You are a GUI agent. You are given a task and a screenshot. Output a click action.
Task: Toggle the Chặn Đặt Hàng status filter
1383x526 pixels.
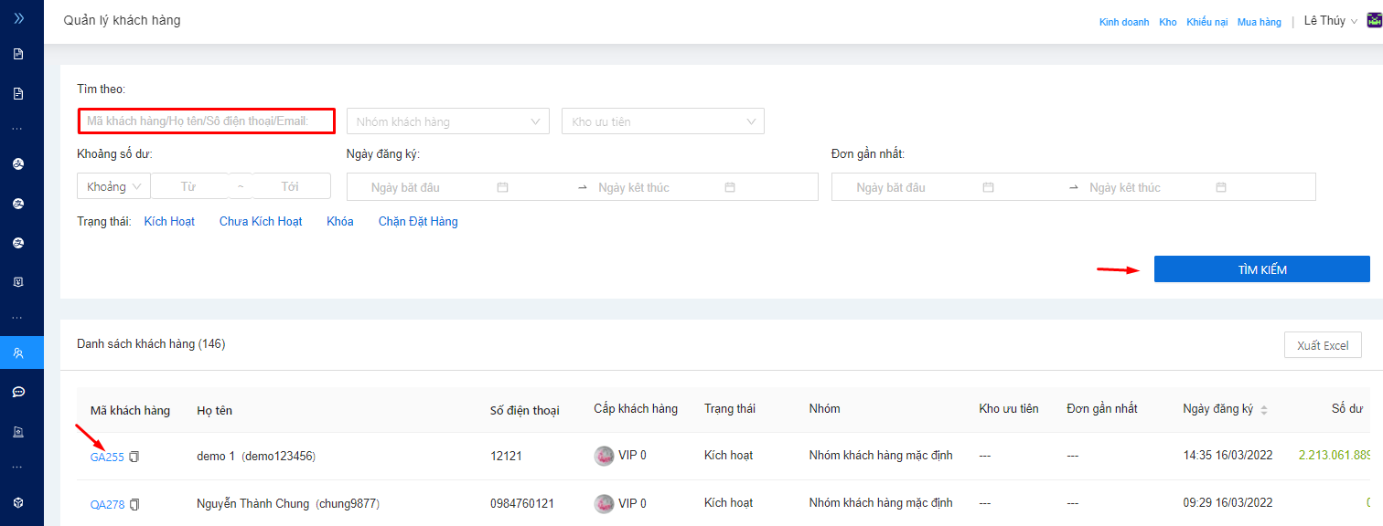click(418, 222)
